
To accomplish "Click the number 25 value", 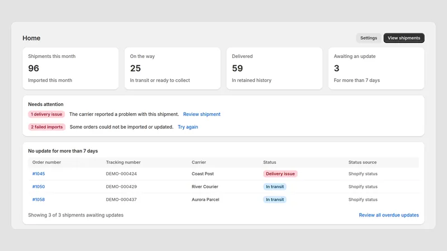I will pyautogui.click(x=135, y=68).
